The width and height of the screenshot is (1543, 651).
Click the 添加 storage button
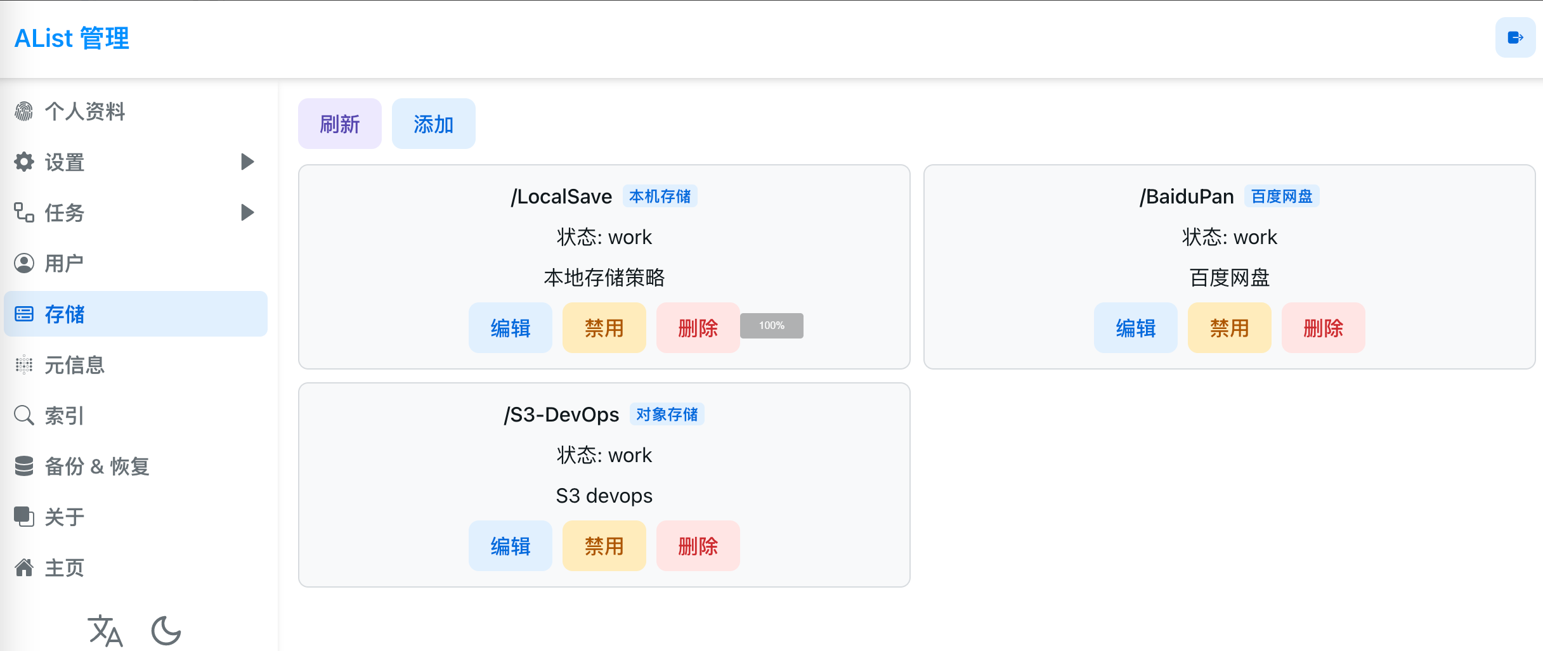[x=433, y=124]
